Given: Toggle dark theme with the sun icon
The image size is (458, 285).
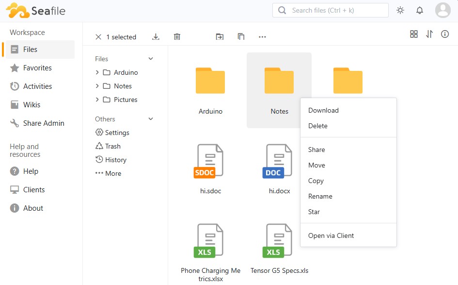Looking at the screenshot, I should pyautogui.click(x=400, y=10).
